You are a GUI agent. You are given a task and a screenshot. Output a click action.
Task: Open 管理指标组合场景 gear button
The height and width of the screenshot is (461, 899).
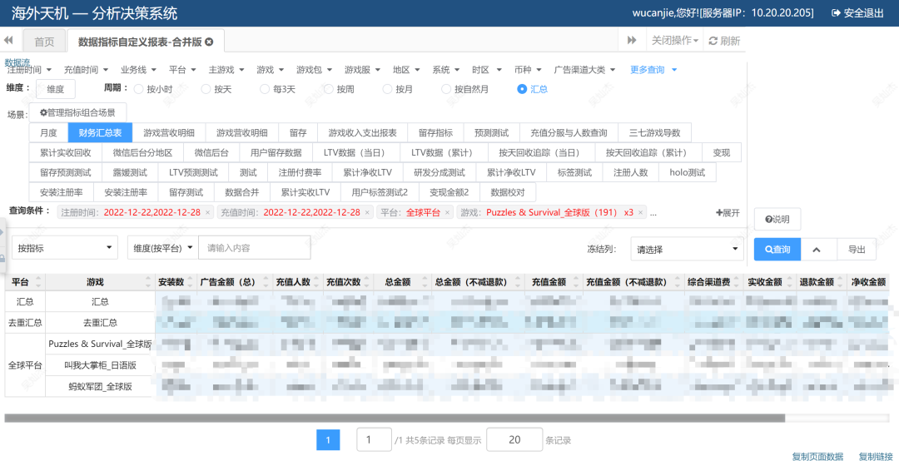pyautogui.click(x=77, y=112)
